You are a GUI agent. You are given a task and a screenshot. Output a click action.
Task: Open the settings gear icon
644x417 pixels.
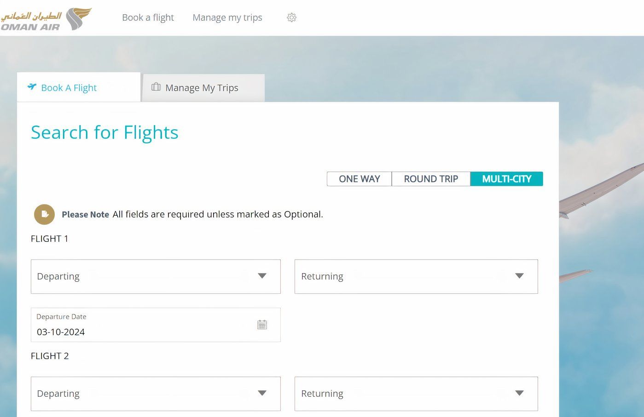pos(291,17)
